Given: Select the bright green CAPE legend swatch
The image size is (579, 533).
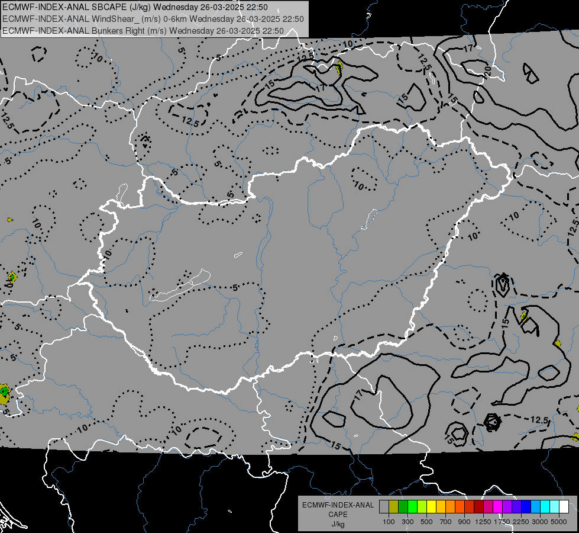Looking at the screenshot, I should point(412,507).
